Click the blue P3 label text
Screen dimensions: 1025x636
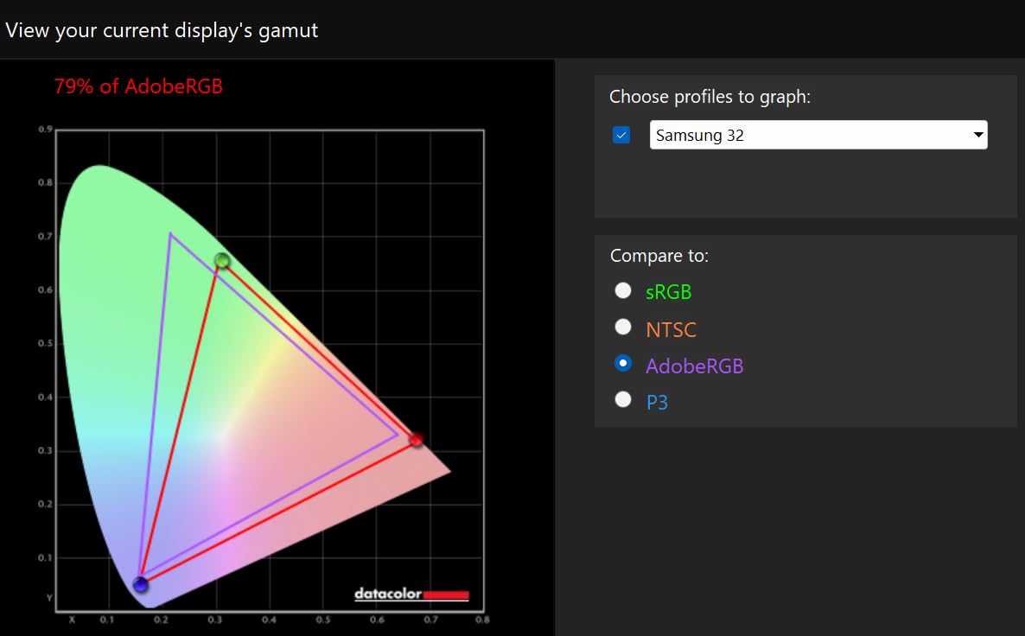[x=657, y=402]
